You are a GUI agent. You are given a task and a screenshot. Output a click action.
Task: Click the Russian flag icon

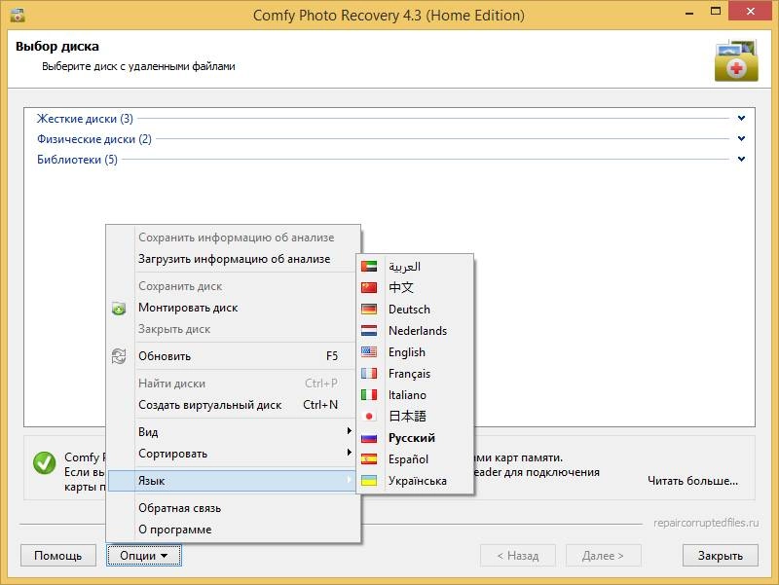coord(369,437)
